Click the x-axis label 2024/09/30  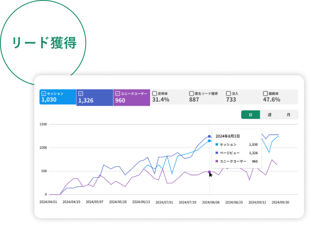tap(280, 202)
